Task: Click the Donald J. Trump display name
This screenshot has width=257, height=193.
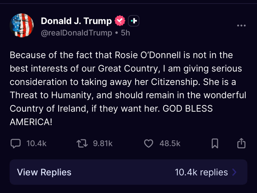Action: tap(76, 21)
